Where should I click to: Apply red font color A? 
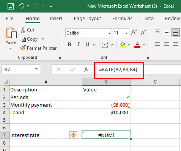(137, 45)
